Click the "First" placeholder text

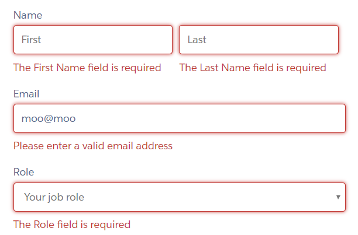pos(31,40)
